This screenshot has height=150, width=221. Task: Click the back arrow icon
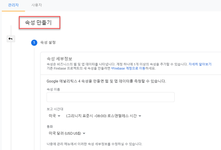(x=11, y=39)
